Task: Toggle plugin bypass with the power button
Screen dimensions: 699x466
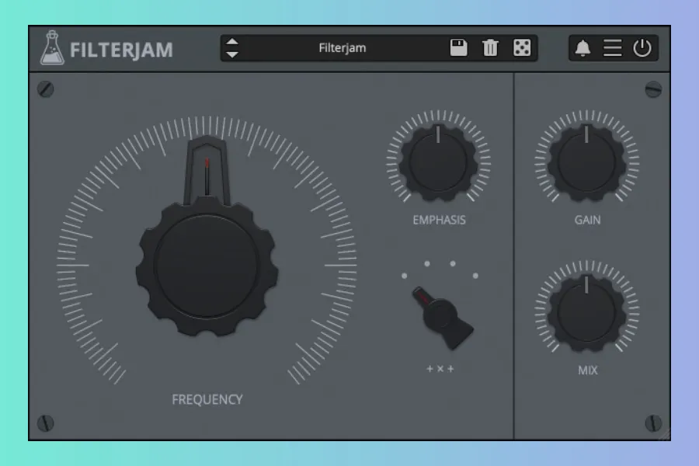Action: [x=642, y=48]
